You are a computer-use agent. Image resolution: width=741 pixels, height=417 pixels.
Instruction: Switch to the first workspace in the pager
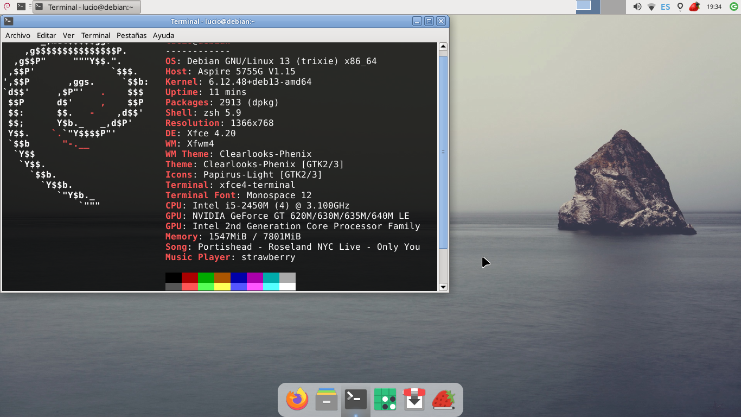(588, 7)
